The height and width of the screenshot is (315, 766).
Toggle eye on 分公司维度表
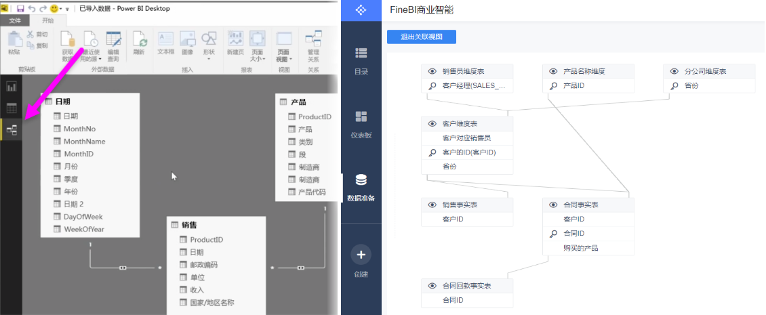[674, 71]
